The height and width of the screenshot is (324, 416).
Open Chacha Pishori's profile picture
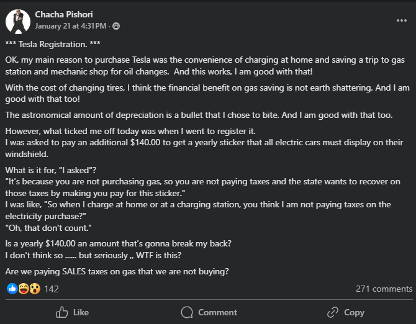(x=18, y=20)
